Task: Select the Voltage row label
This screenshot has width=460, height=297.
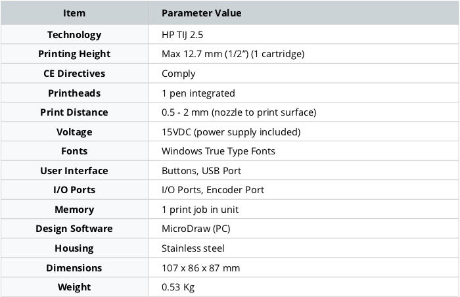Action: pyautogui.click(x=74, y=132)
